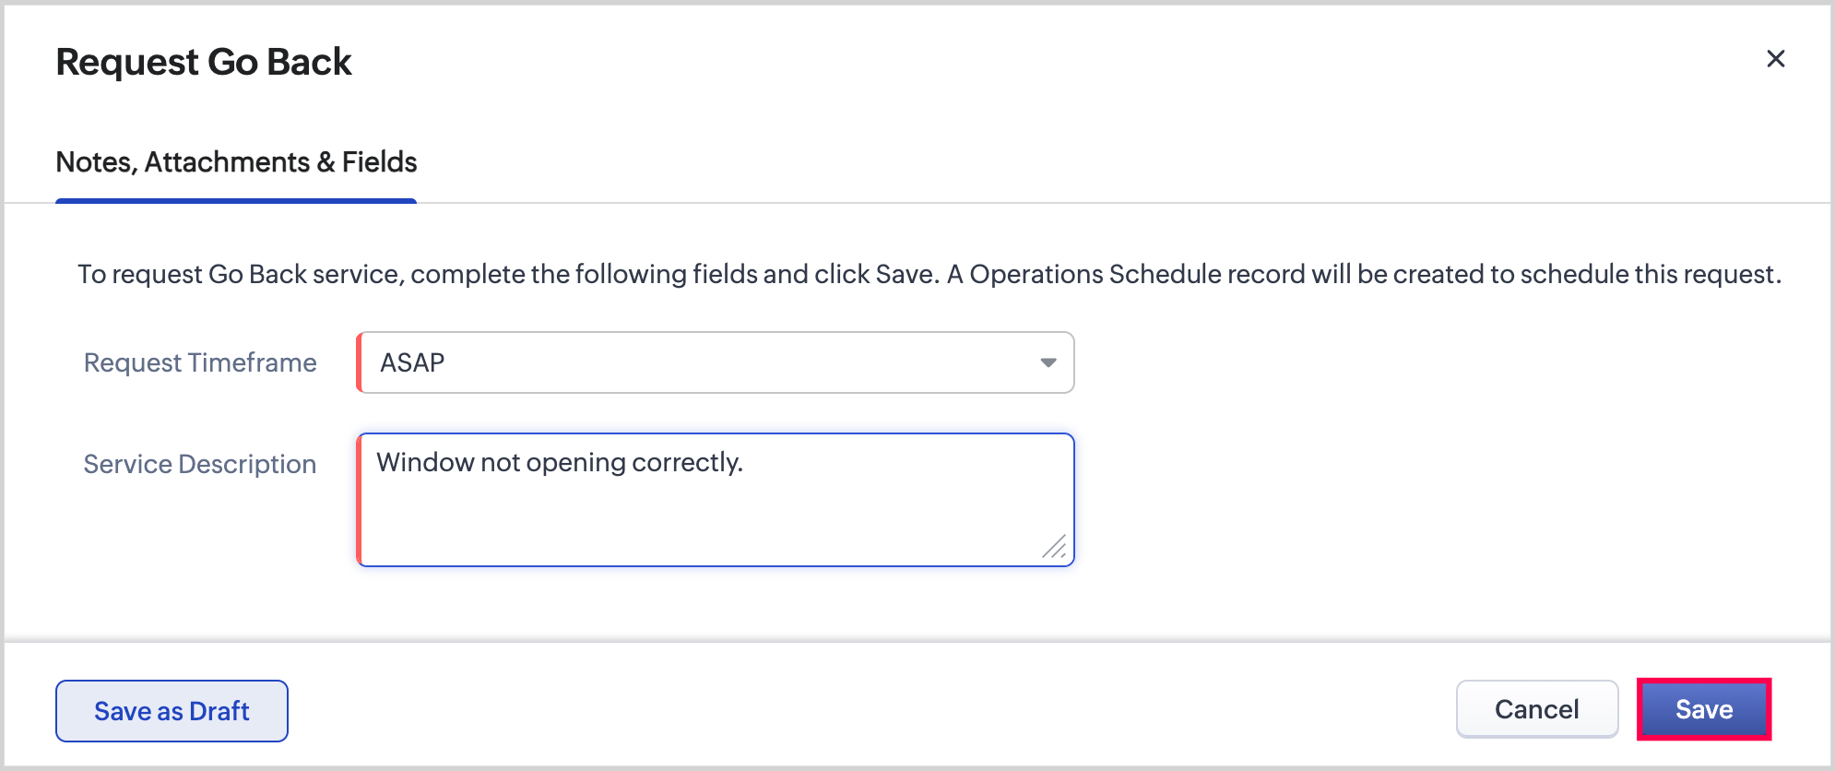Click the Go Back instruction paragraph

click(929, 274)
